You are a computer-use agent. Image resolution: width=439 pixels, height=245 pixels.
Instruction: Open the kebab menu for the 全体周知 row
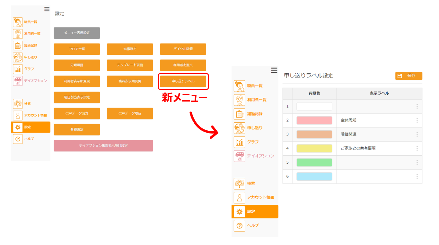tap(417, 120)
